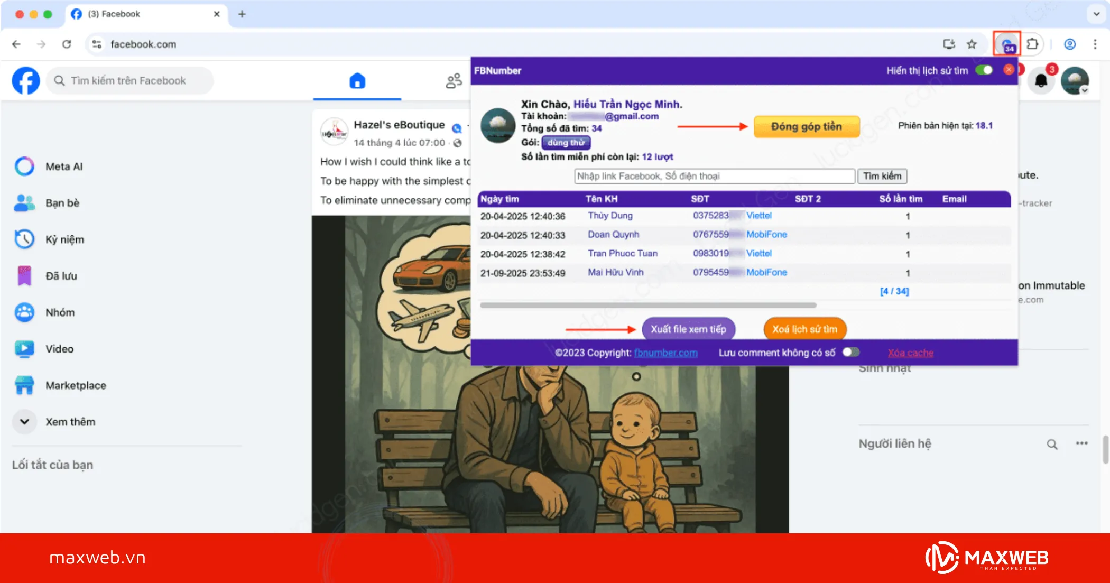Viewport: 1110px width, 583px height.
Task: Enable Lưu comment không có số
Action: (850, 352)
